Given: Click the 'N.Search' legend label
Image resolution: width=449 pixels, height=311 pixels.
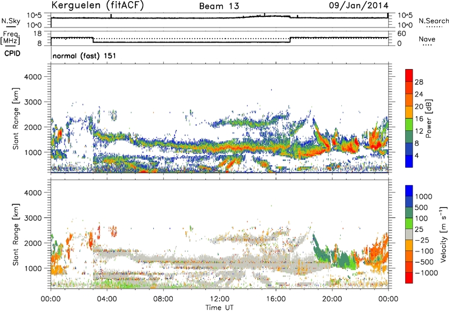Looking at the screenshot, I should [x=433, y=21].
